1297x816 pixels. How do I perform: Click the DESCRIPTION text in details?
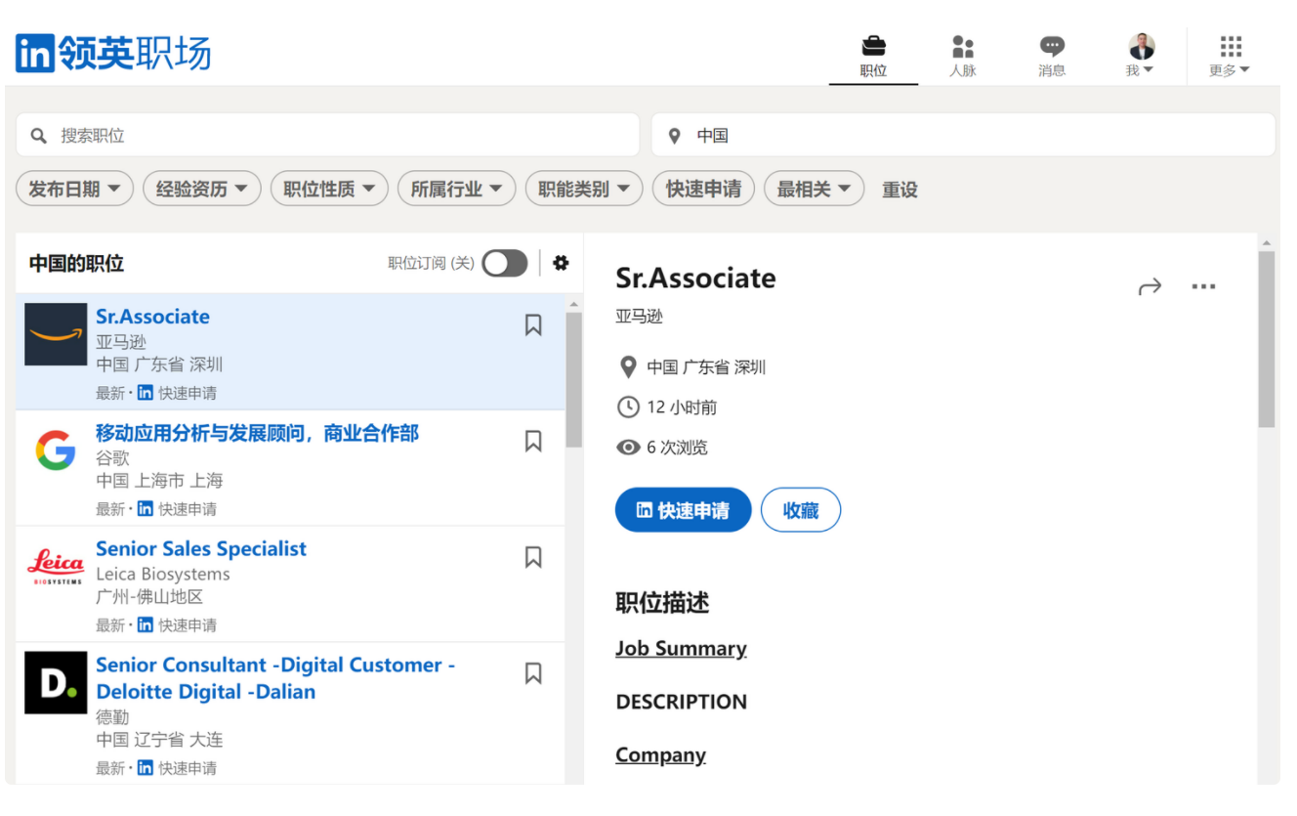(x=682, y=702)
